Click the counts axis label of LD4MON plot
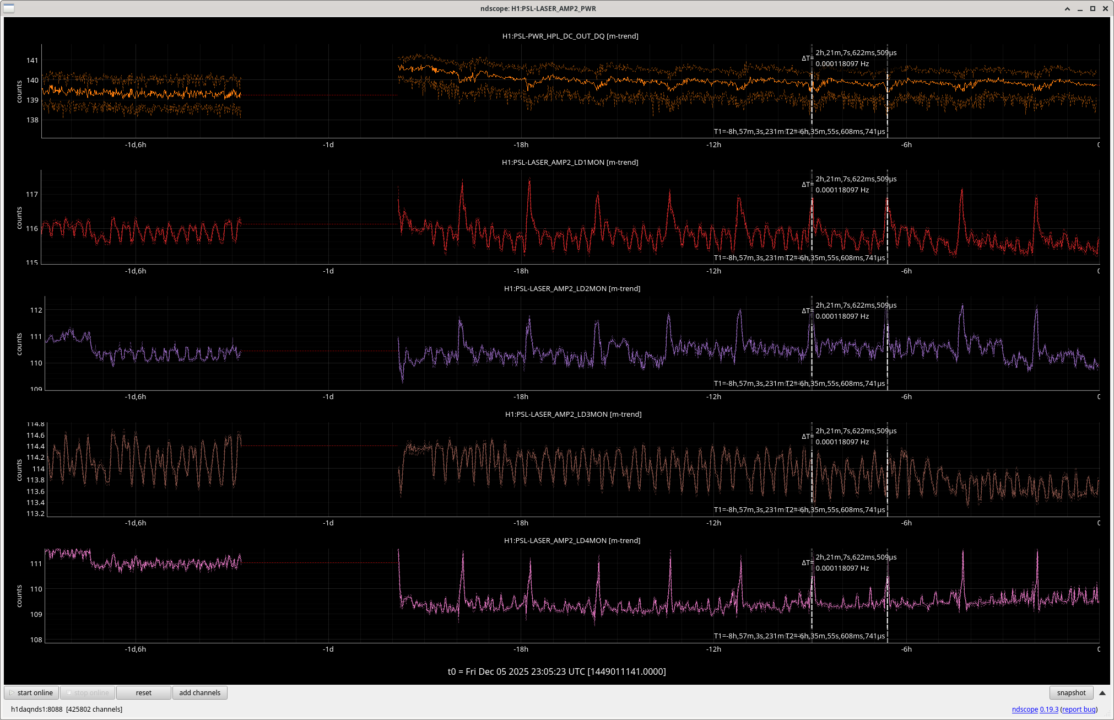1114x720 pixels. coord(19,596)
